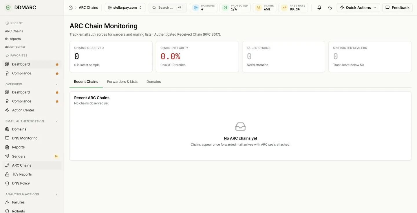Click Dashboard grid icon in Favorites
Image resolution: width=417 pixels, height=213 pixels.
click(7, 64)
